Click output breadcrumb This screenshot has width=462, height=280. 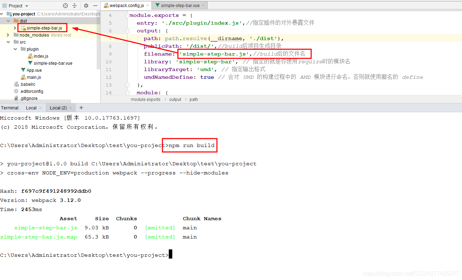point(175,100)
